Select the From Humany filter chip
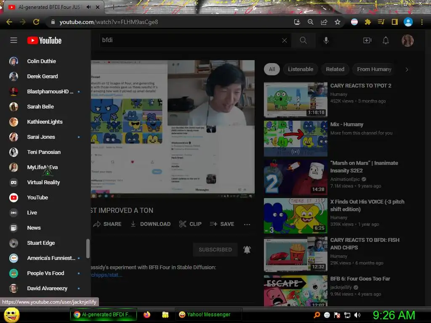Screen dimensions: 431x323 coord(374,69)
